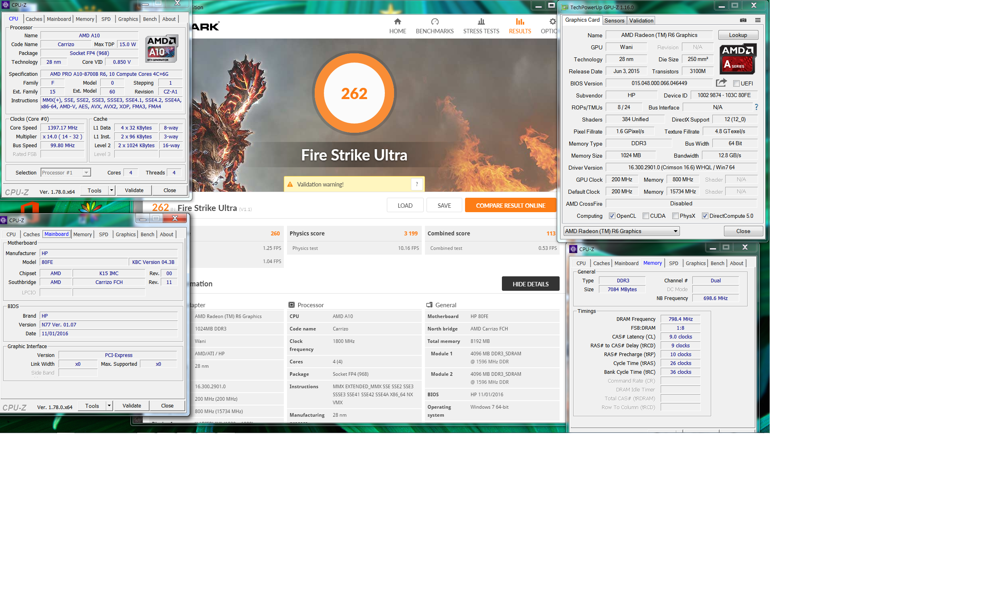Toggle the DirectCompute 5.0 checkbox
This screenshot has width=1003, height=604.
click(x=705, y=216)
